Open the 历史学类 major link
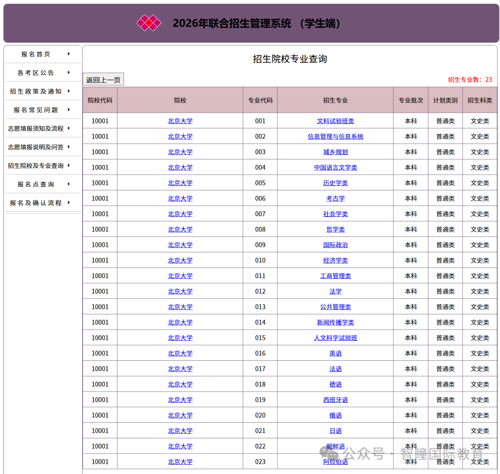Viewport: 500px width, 474px height. [x=335, y=183]
